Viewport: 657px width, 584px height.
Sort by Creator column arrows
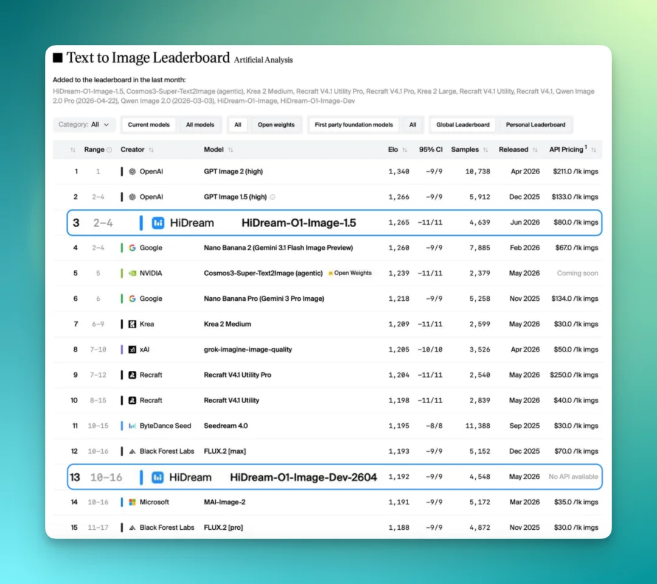151,150
